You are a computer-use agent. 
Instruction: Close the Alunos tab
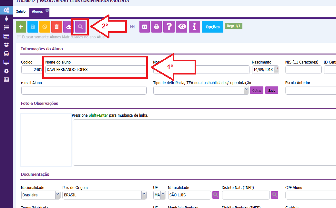click(47, 10)
